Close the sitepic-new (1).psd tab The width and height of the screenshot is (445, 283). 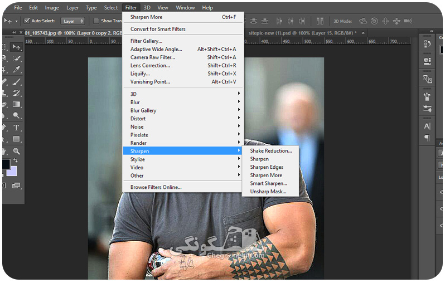tap(363, 33)
